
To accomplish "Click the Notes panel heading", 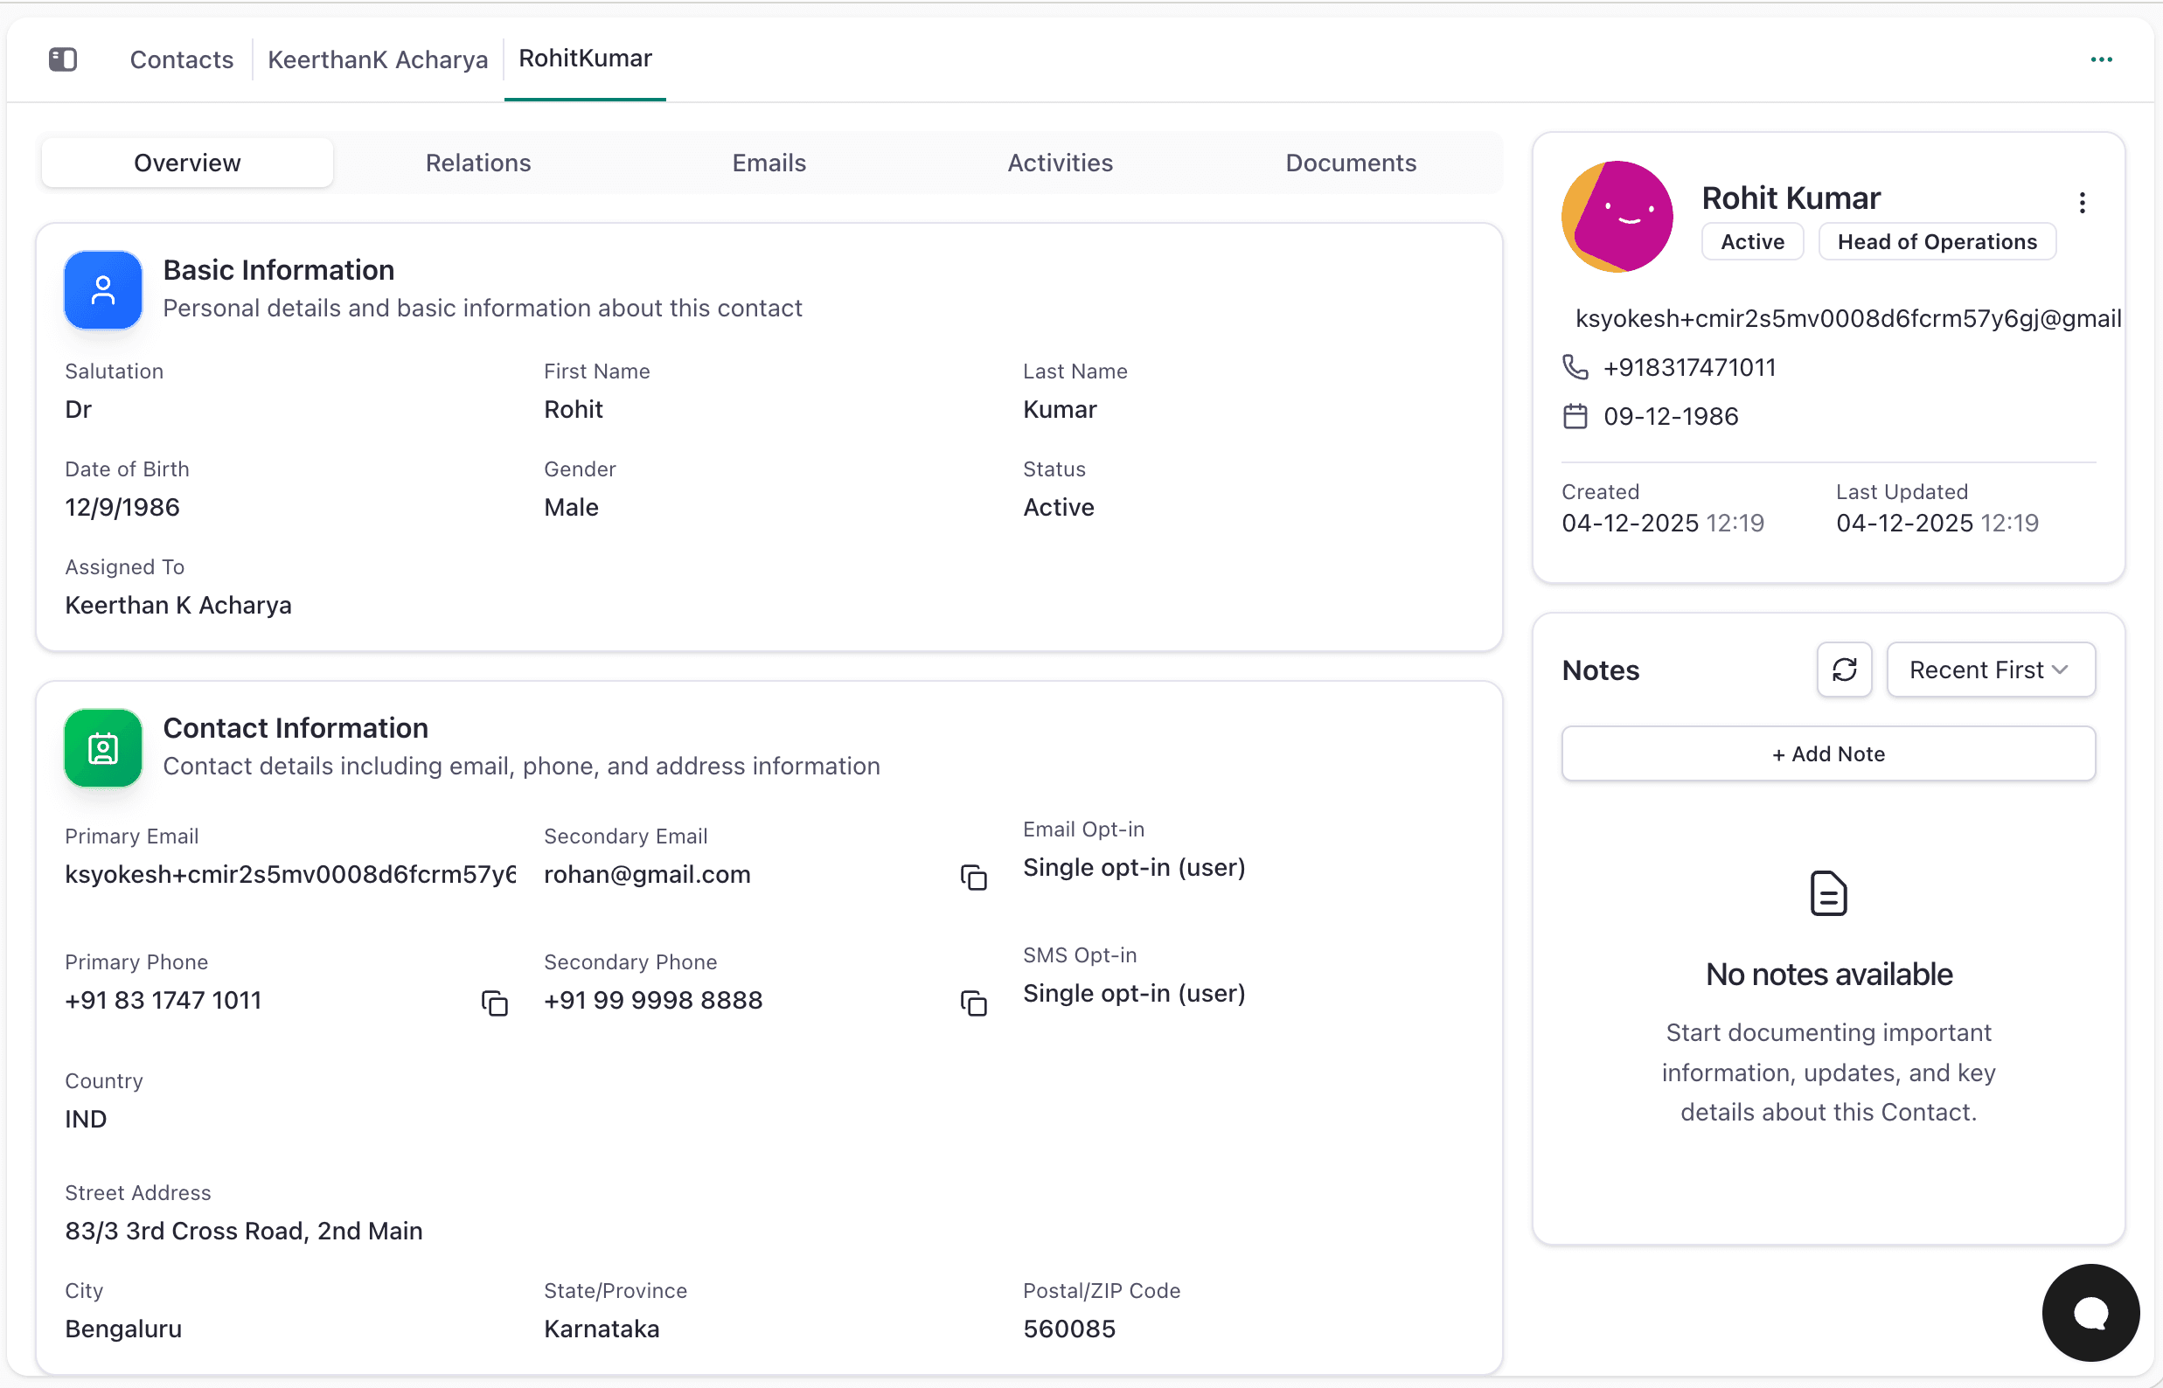I will point(1600,670).
